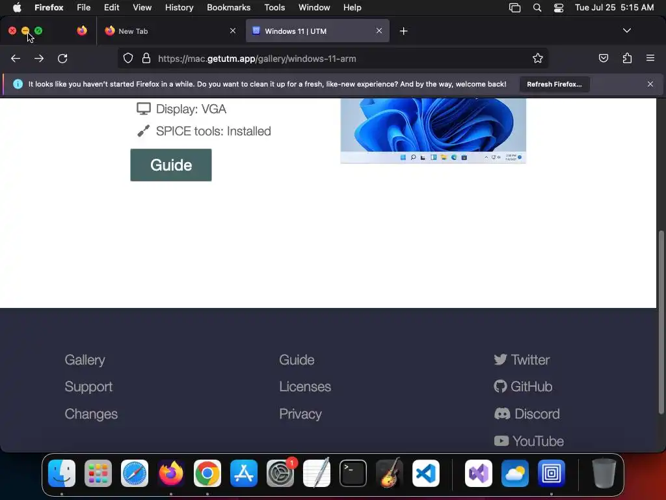Click the site security padlock icon
The height and width of the screenshot is (500, 666).
tap(146, 59)
